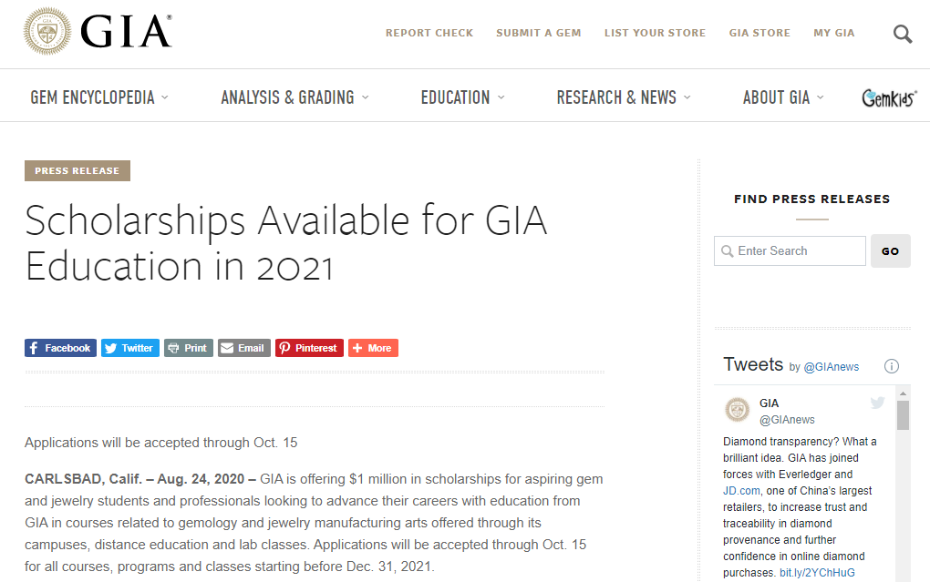Share article on Facebook
Screen dimensions: 930x582
click(x=60, y=348)
